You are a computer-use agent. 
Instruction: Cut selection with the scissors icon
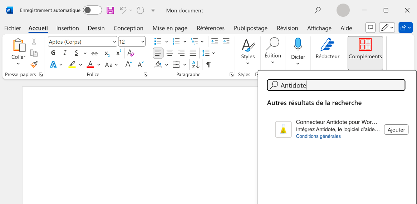(x=34, y=42)
